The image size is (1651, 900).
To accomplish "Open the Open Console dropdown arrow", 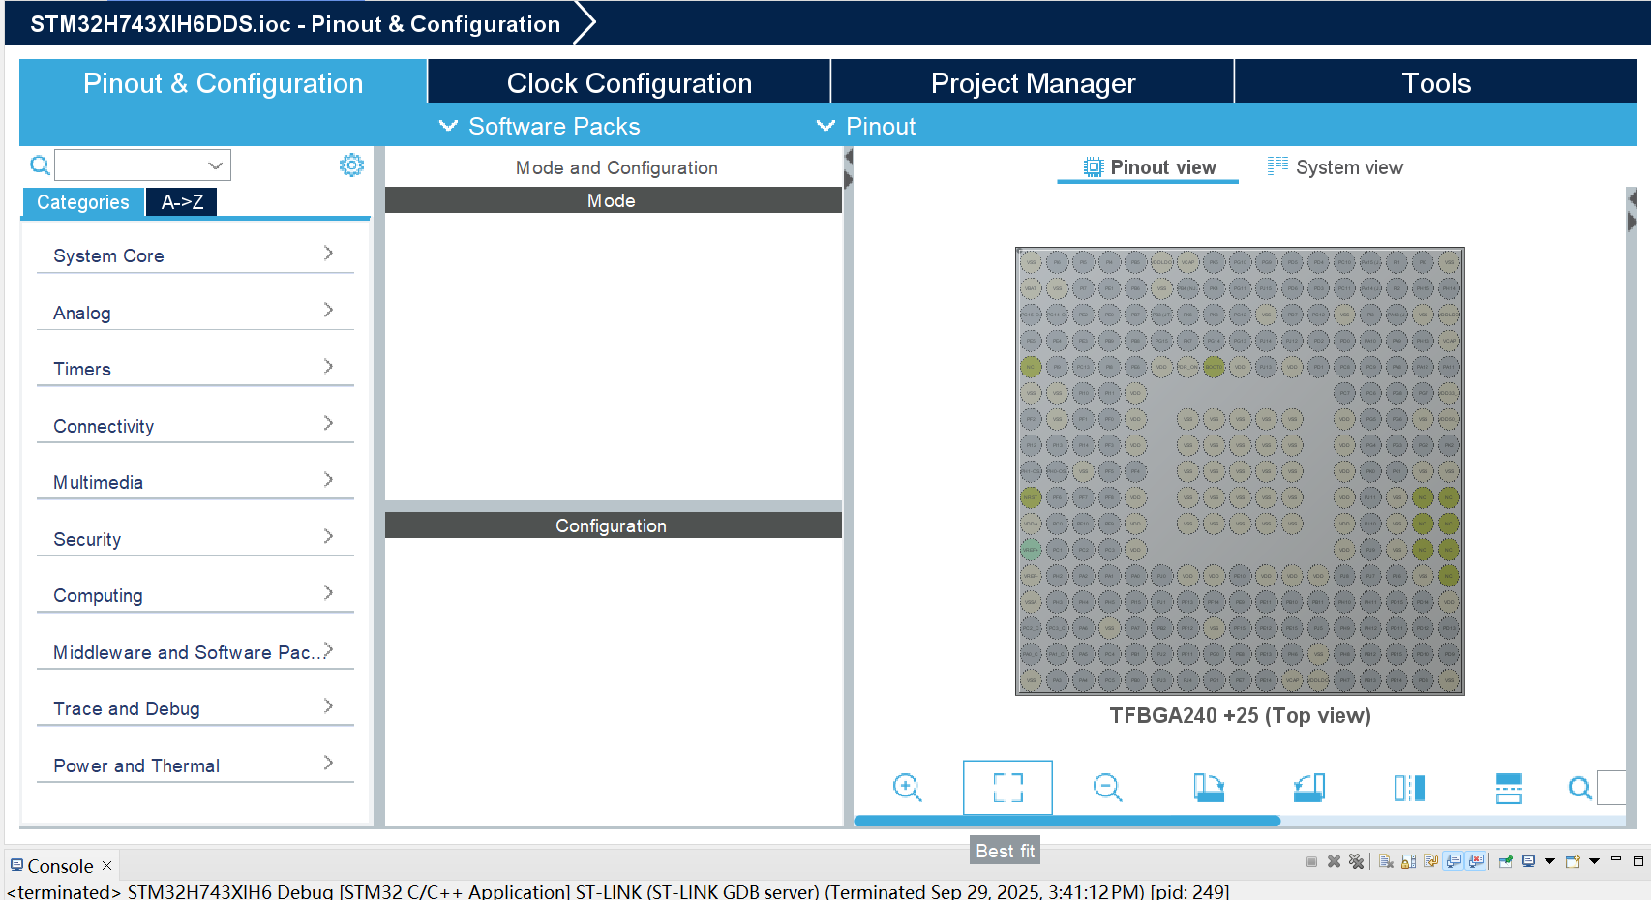I will (1594, 861).
